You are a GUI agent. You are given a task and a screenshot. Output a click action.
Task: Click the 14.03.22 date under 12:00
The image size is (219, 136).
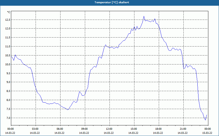[109, 133]
